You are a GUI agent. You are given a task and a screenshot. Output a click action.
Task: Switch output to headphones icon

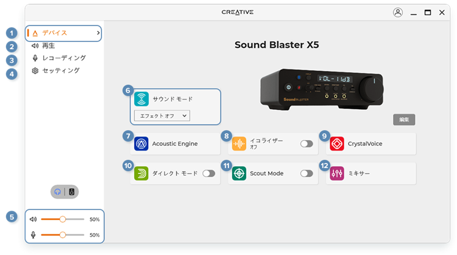pos(58,192)
